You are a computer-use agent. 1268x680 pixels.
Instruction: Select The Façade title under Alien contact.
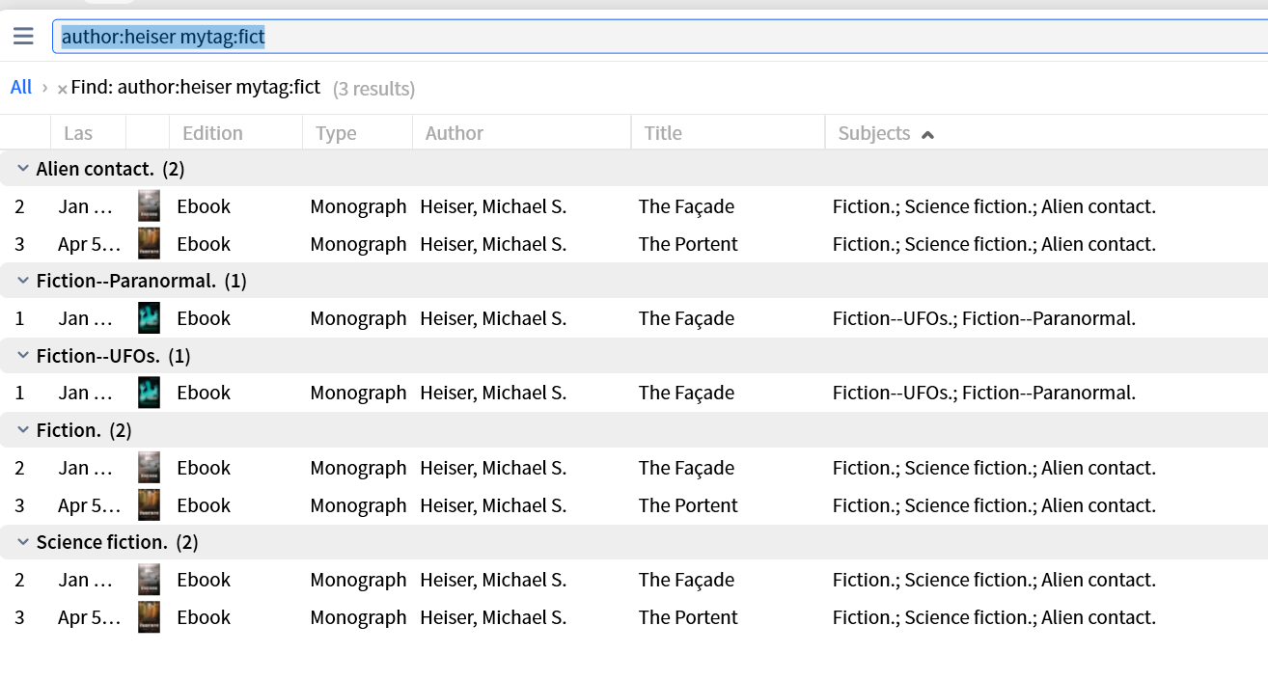(686, 206)
